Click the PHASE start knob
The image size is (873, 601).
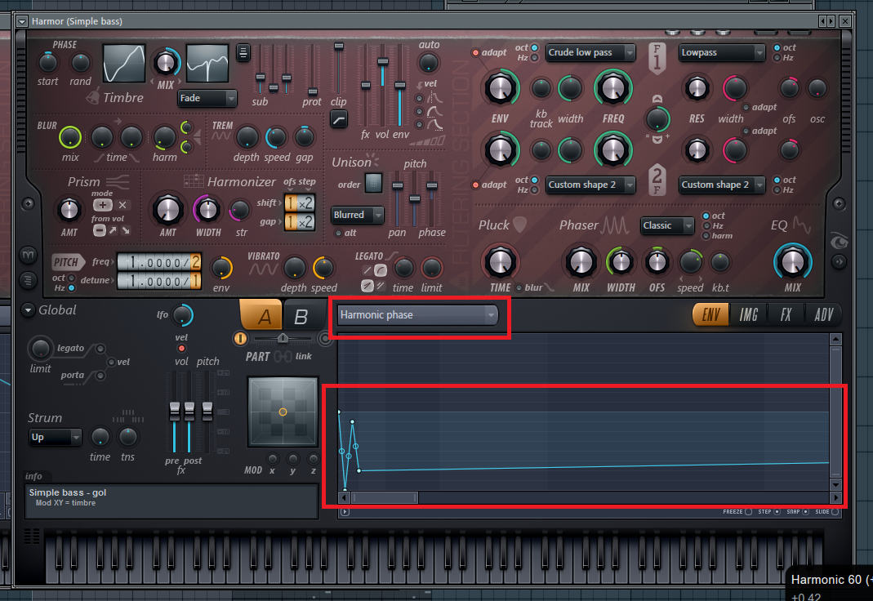pyautogui.click(x=48, y=63)
